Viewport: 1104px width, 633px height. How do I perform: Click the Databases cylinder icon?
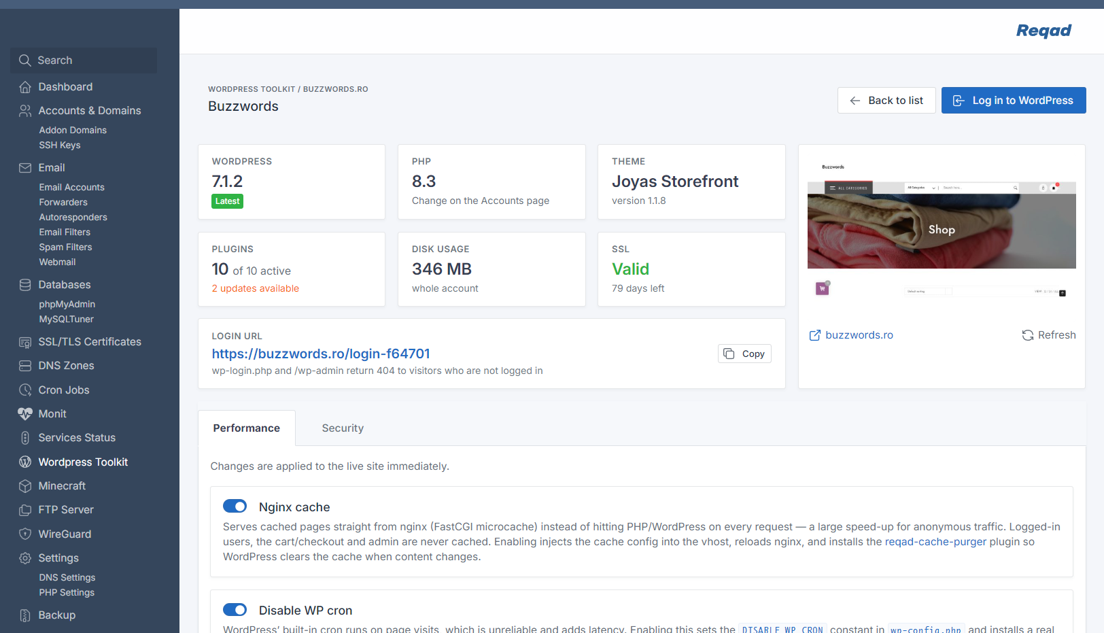tap(25, 285)
